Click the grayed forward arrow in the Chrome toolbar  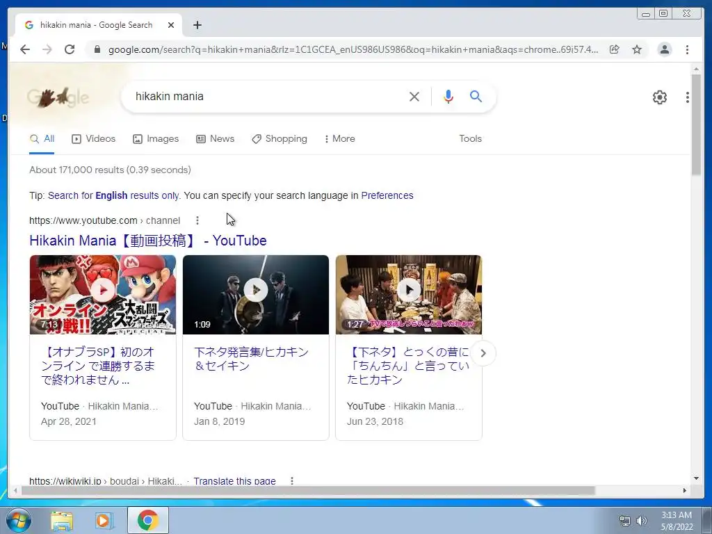pyautogui.click(x=47, y=49)
